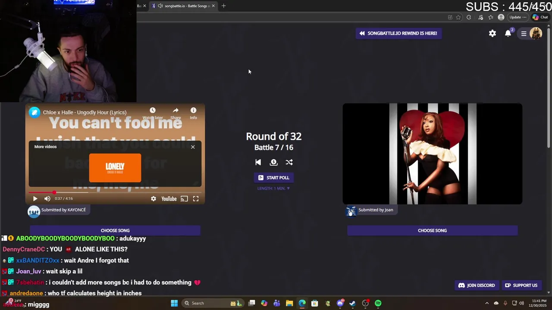Image resolution: width=552 pixels, height=310 pixels.
Task: Open Edge split screen apps icon
Action: (450, 17)
